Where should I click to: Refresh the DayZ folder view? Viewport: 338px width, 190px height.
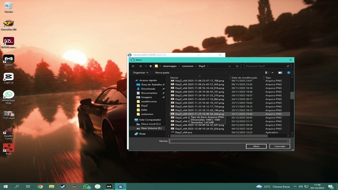[x=237, y=66]
